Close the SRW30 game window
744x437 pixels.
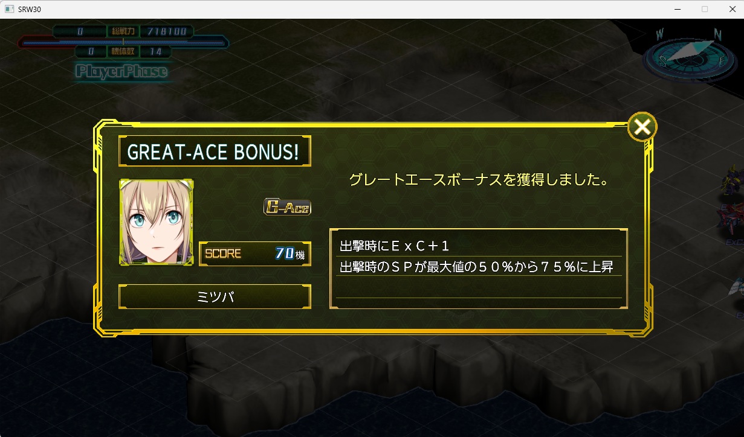coord(730,9)
